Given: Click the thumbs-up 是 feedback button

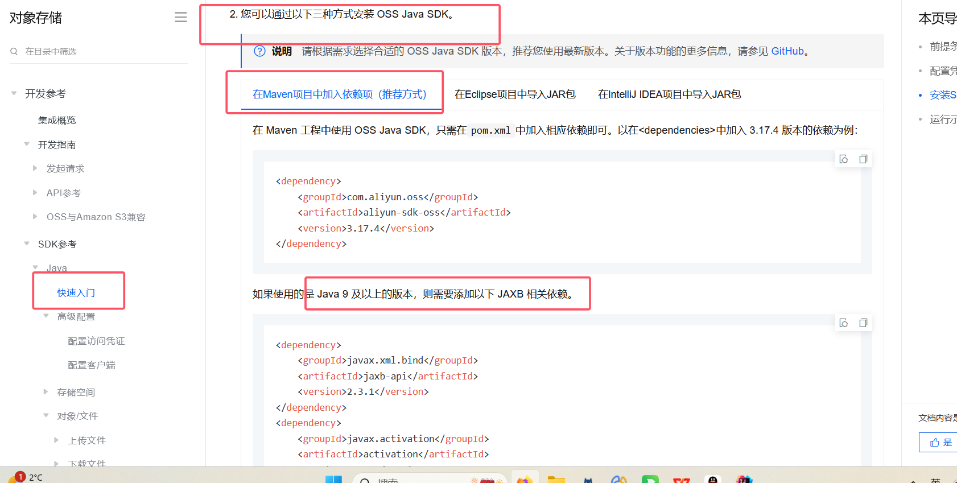Looking at the screenshot, I should (x=939, y=442).
